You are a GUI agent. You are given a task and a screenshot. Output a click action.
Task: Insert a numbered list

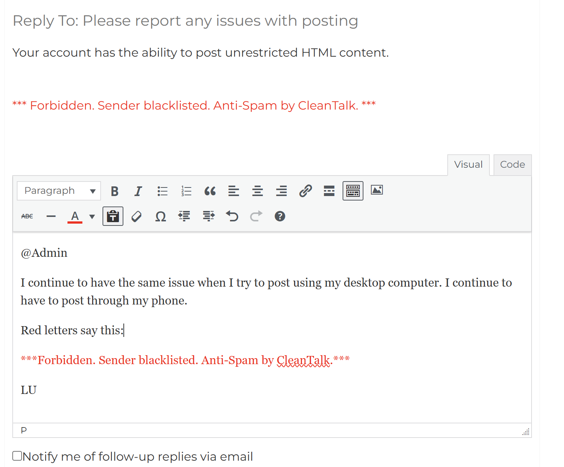[186, 191]
